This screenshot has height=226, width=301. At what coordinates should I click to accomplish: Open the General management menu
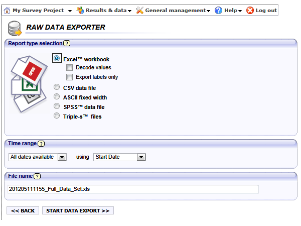point(178,10)
